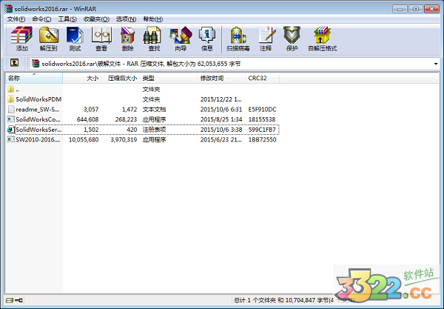Select the SolidWorksPDM folder name
The image size is (444, 309).
click(x=38, y=99)
